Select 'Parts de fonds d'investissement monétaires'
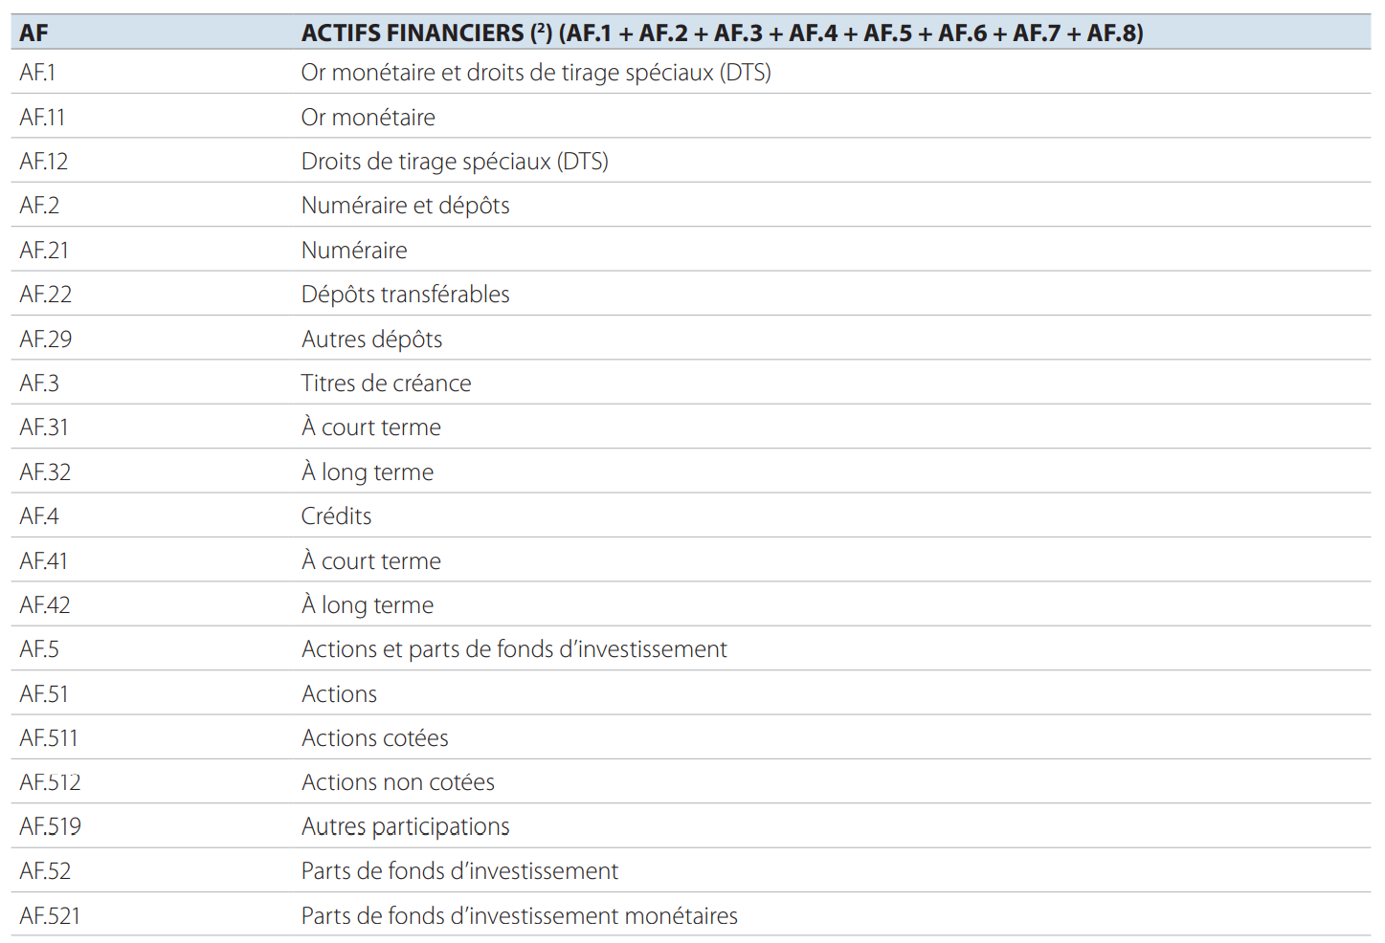This screenshot has width=1385, height=943. coord(519,916)
